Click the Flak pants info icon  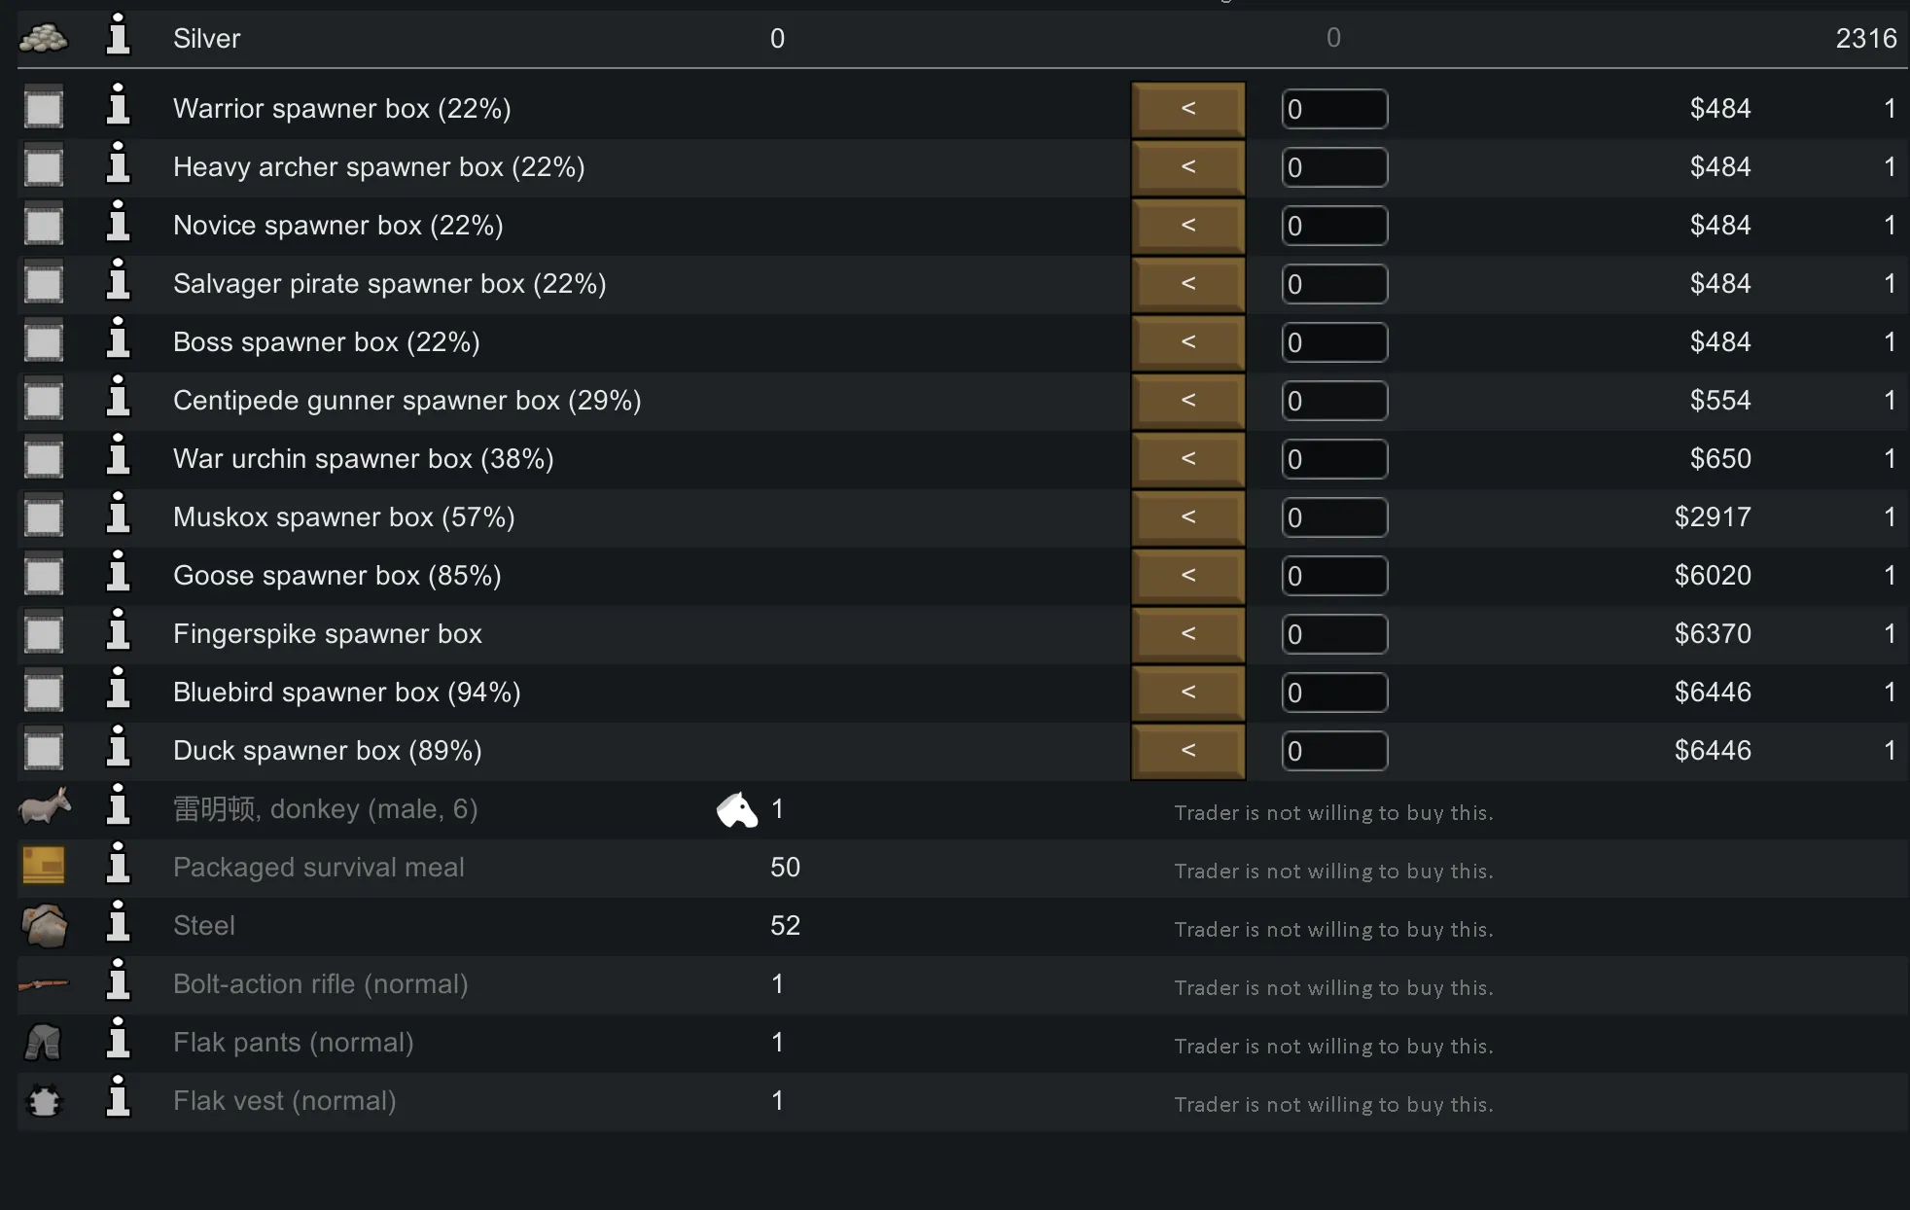pos(119,1042)
